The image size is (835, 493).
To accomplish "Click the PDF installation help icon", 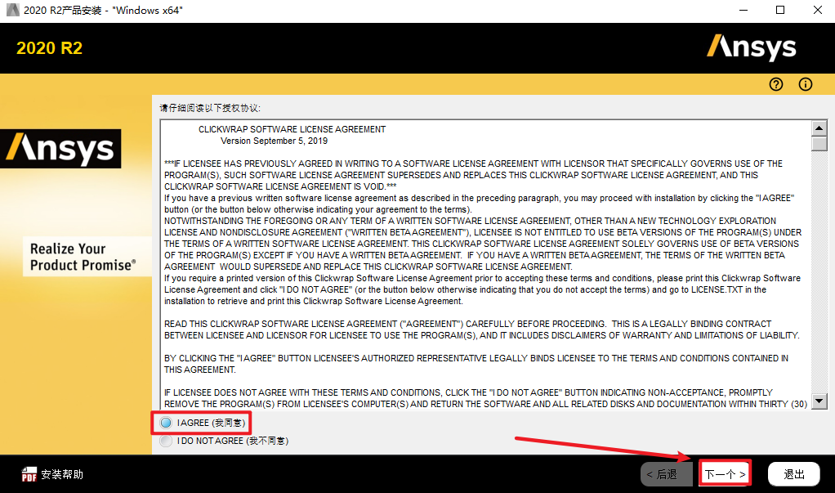I will click(x=29, y=475).
